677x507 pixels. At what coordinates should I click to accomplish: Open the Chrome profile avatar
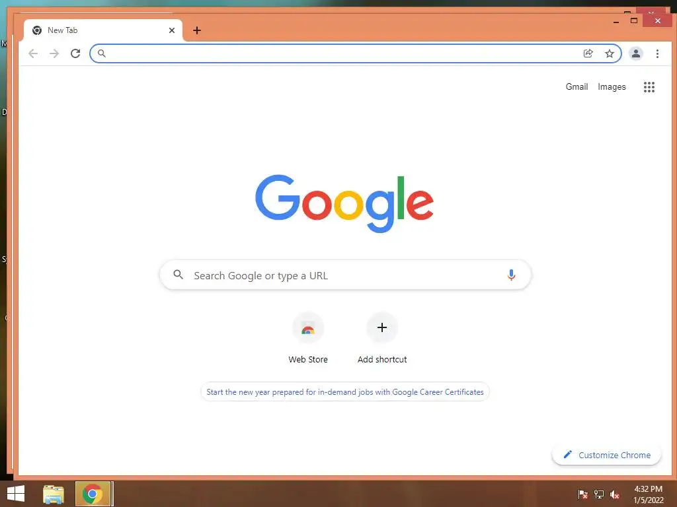coord(635,53)
